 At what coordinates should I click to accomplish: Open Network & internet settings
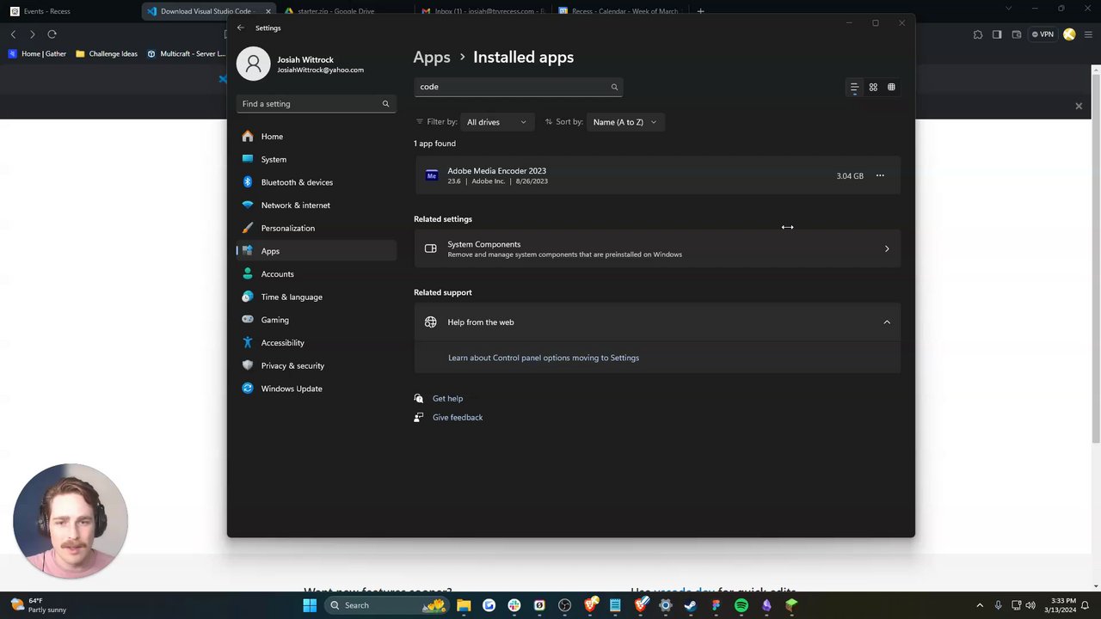(x=316, y=205)
